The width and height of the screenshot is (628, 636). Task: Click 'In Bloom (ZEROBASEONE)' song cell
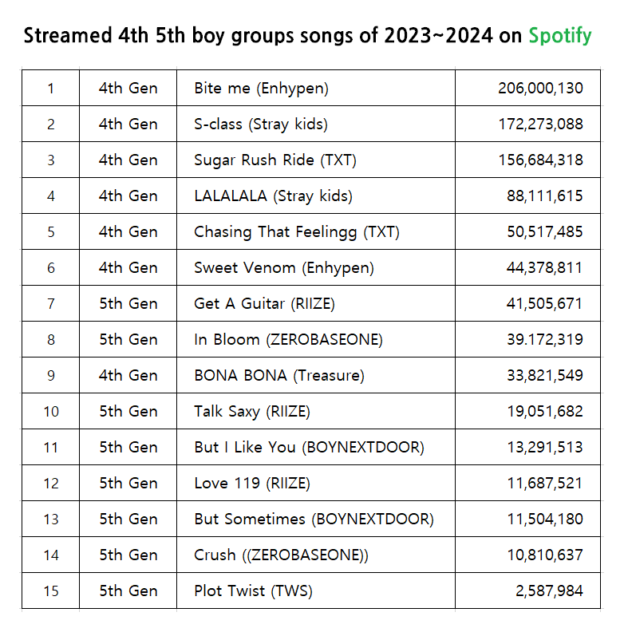288,340
